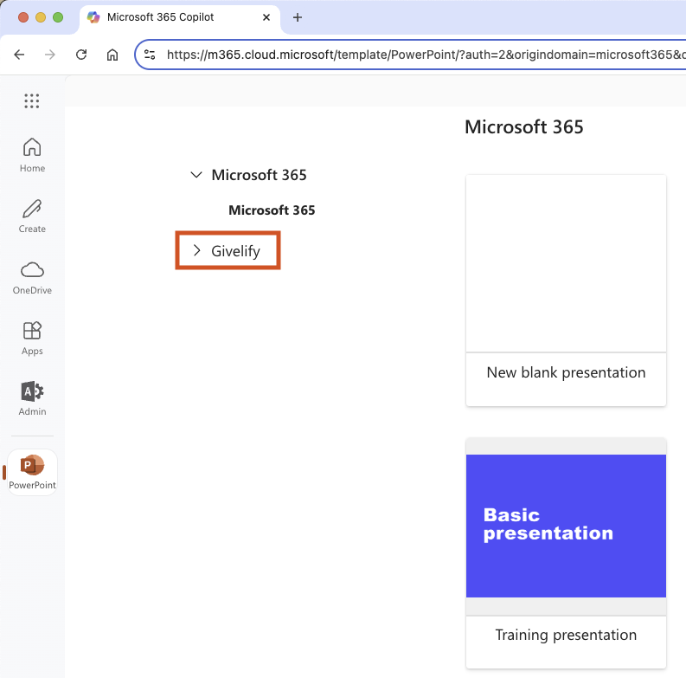Viewport: 686px width, 678px height.
Task: Select the PowerPoint app in sidebar
Action: (32, 473)
